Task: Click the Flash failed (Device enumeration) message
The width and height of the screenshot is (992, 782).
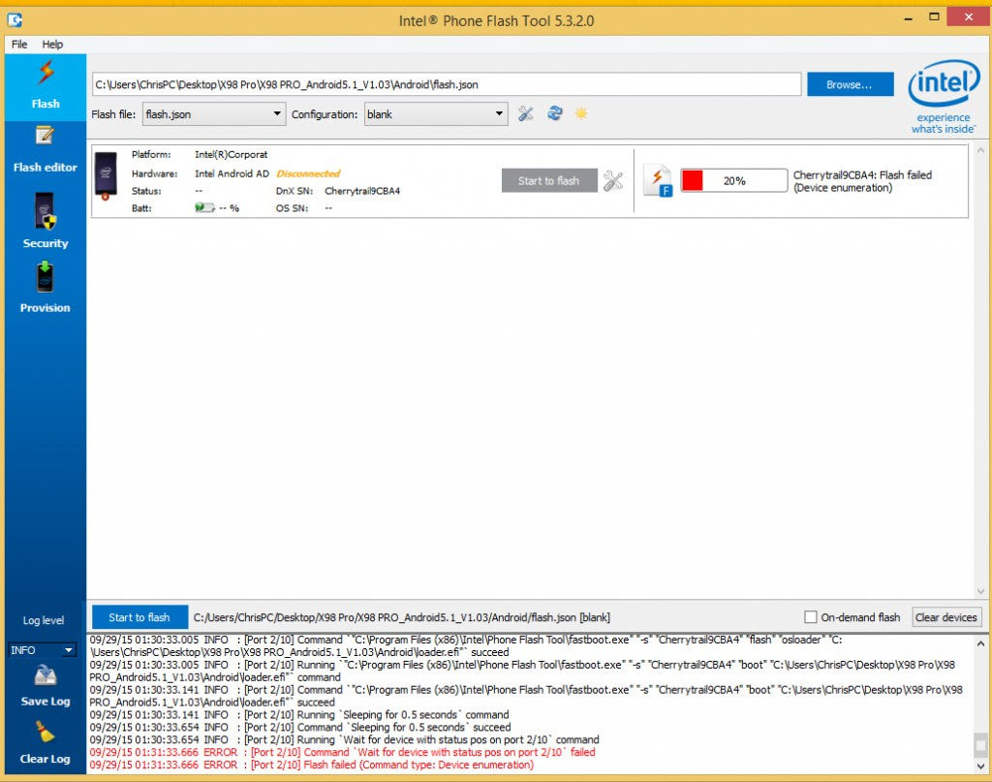Action: tap(862, 181)
